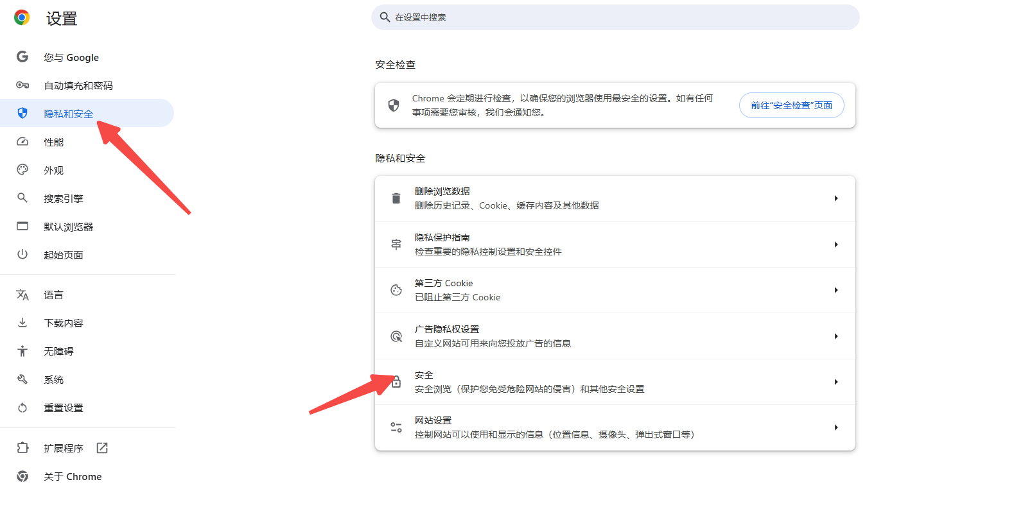This screenshot has width=1032, height=507.
Task: Open 您与 Google settings section
Action: (x=87, y=57)
